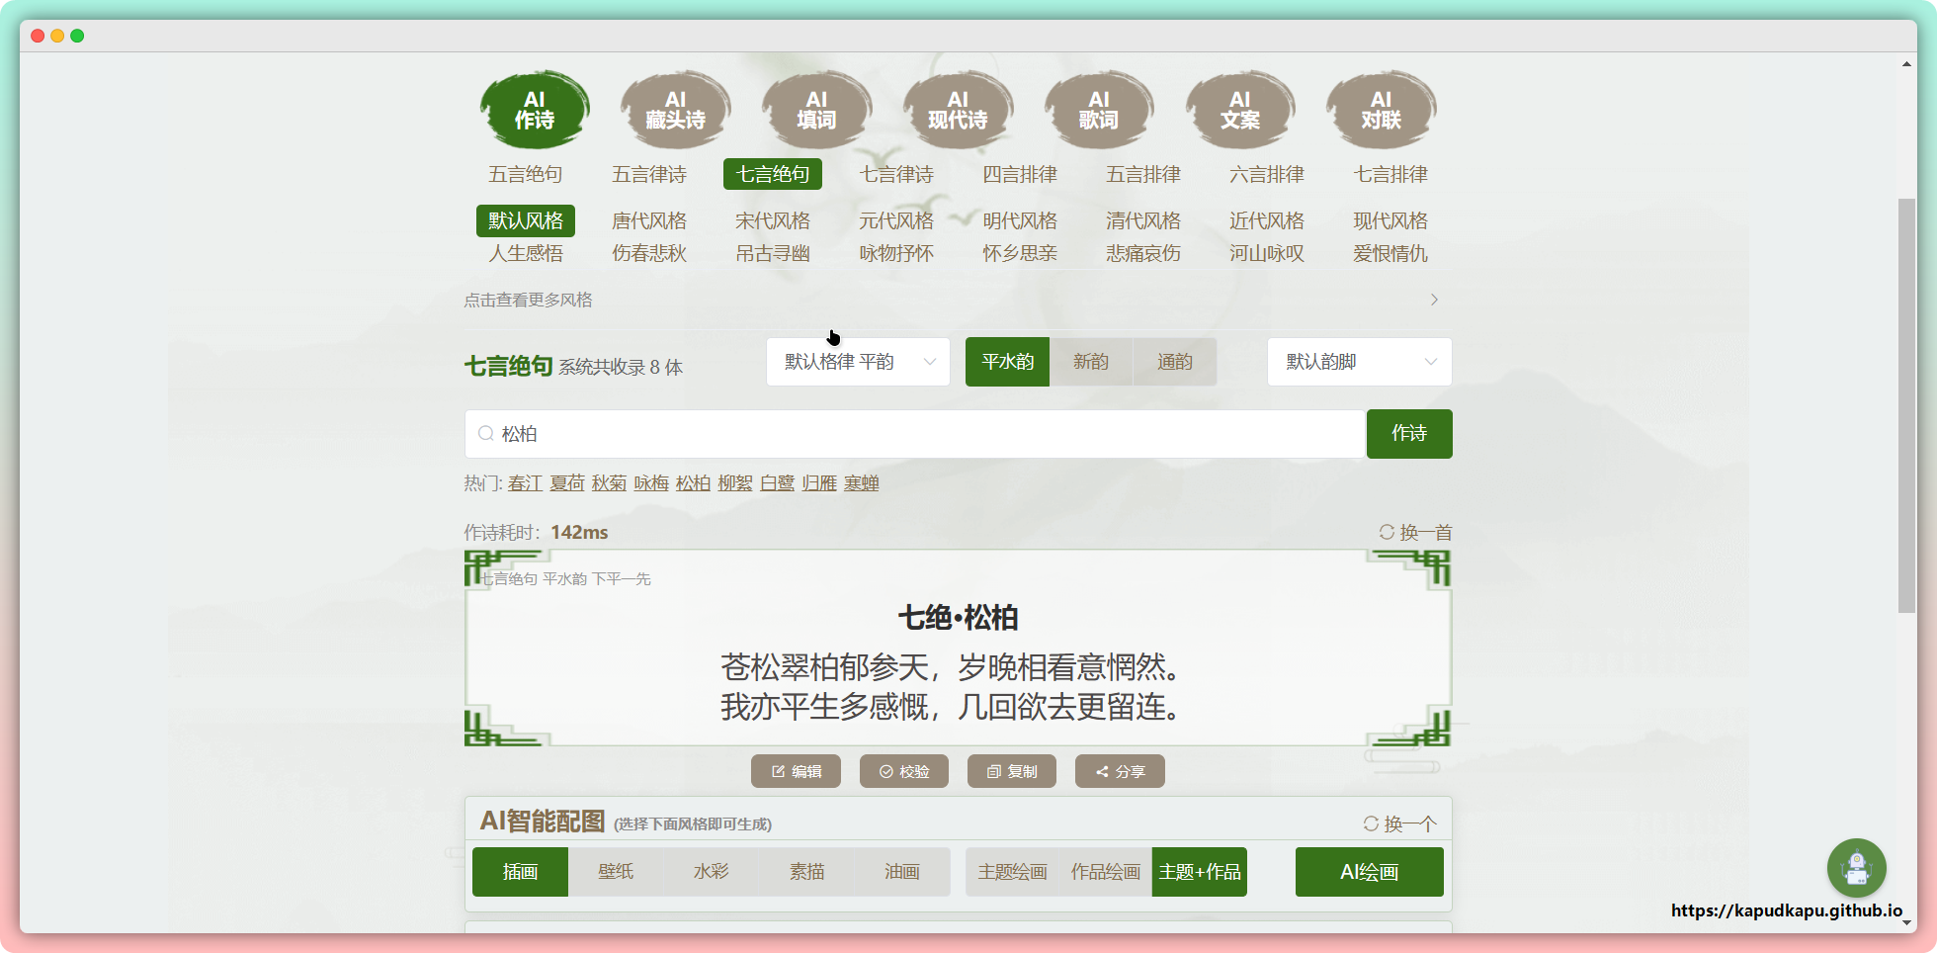
Task: Expand the 默认韵脚 dropdown
Action: [1359, 362]
